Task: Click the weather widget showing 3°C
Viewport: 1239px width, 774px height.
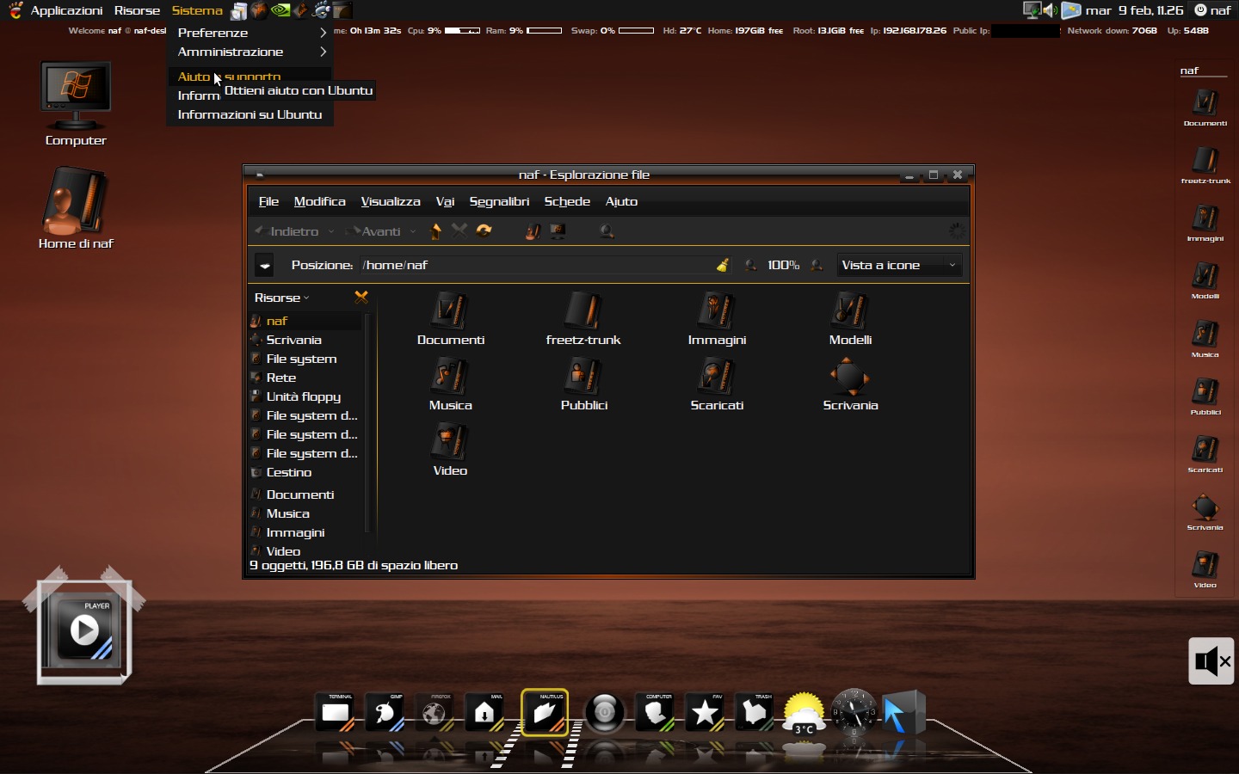Action: 804,713
